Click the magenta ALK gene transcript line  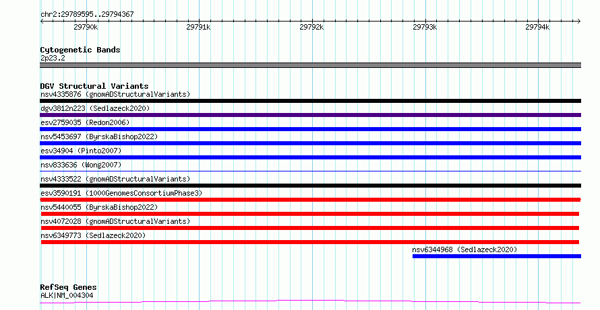point(310,302)
